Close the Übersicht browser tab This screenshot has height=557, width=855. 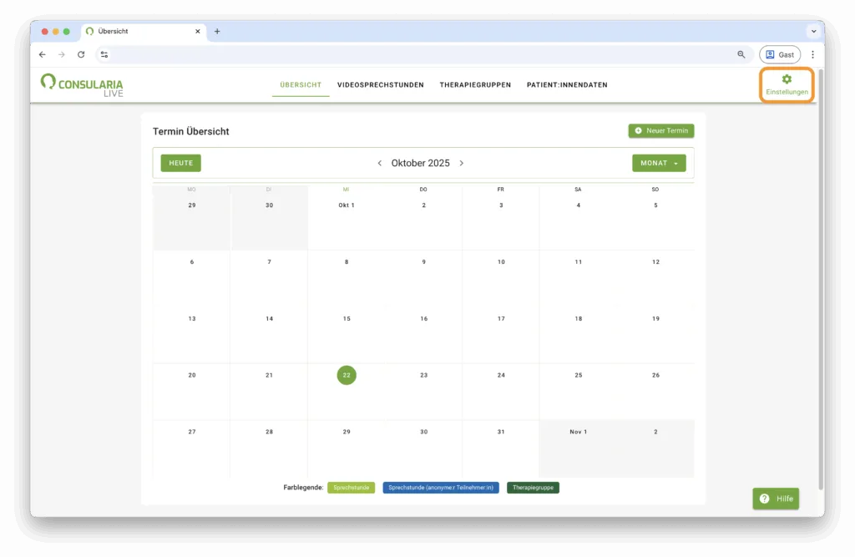tap(198, 32)
